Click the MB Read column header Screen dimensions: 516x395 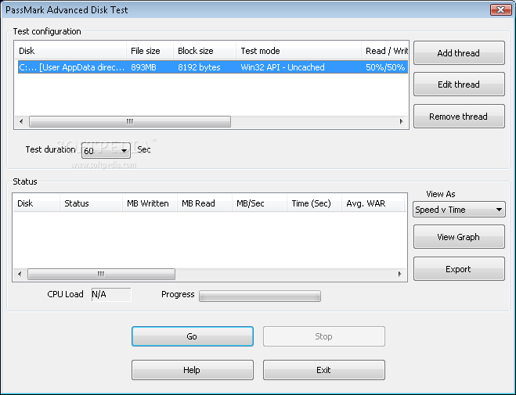pyautogui.click(x=204, y=203)
